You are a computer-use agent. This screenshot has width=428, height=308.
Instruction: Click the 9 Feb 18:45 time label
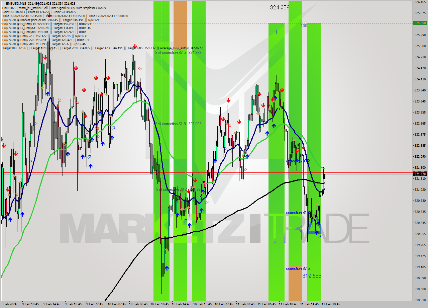coord(73,304)
